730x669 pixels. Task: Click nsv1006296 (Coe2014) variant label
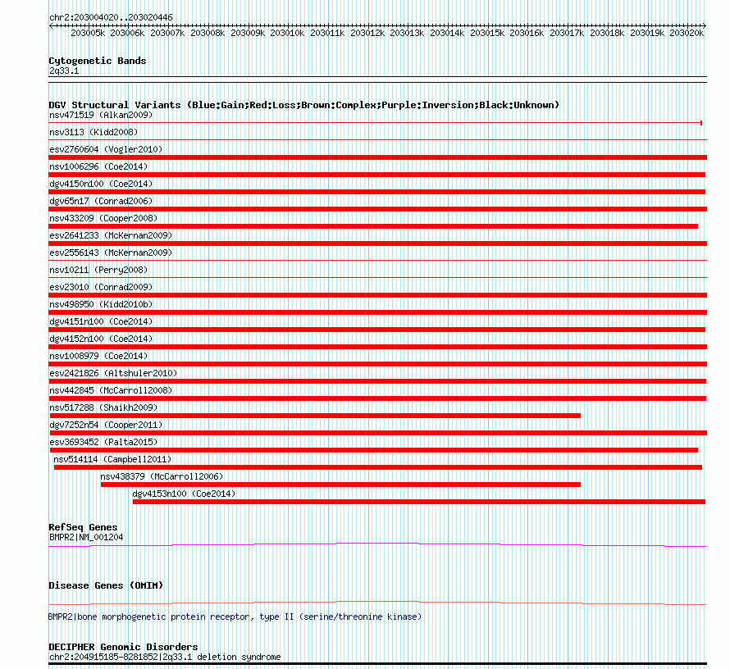98,166
